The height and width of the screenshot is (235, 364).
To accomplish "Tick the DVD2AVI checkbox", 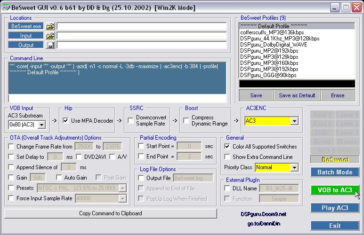I will coord(79,157).
